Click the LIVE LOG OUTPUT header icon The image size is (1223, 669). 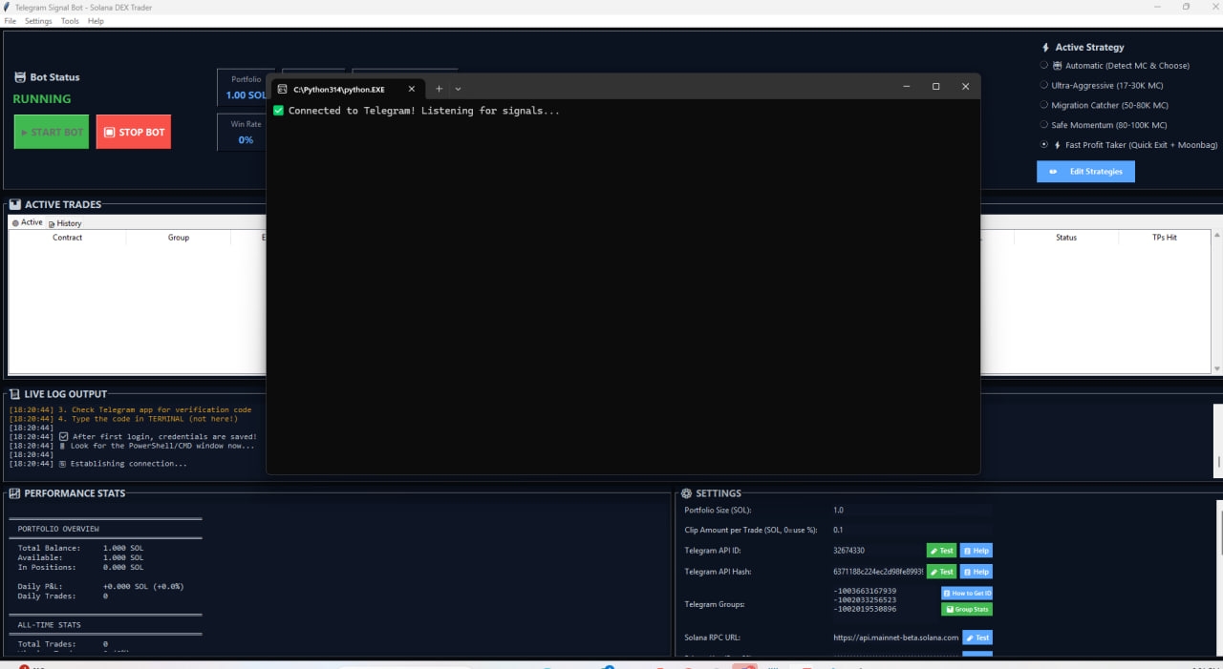[x=14, y=394]
